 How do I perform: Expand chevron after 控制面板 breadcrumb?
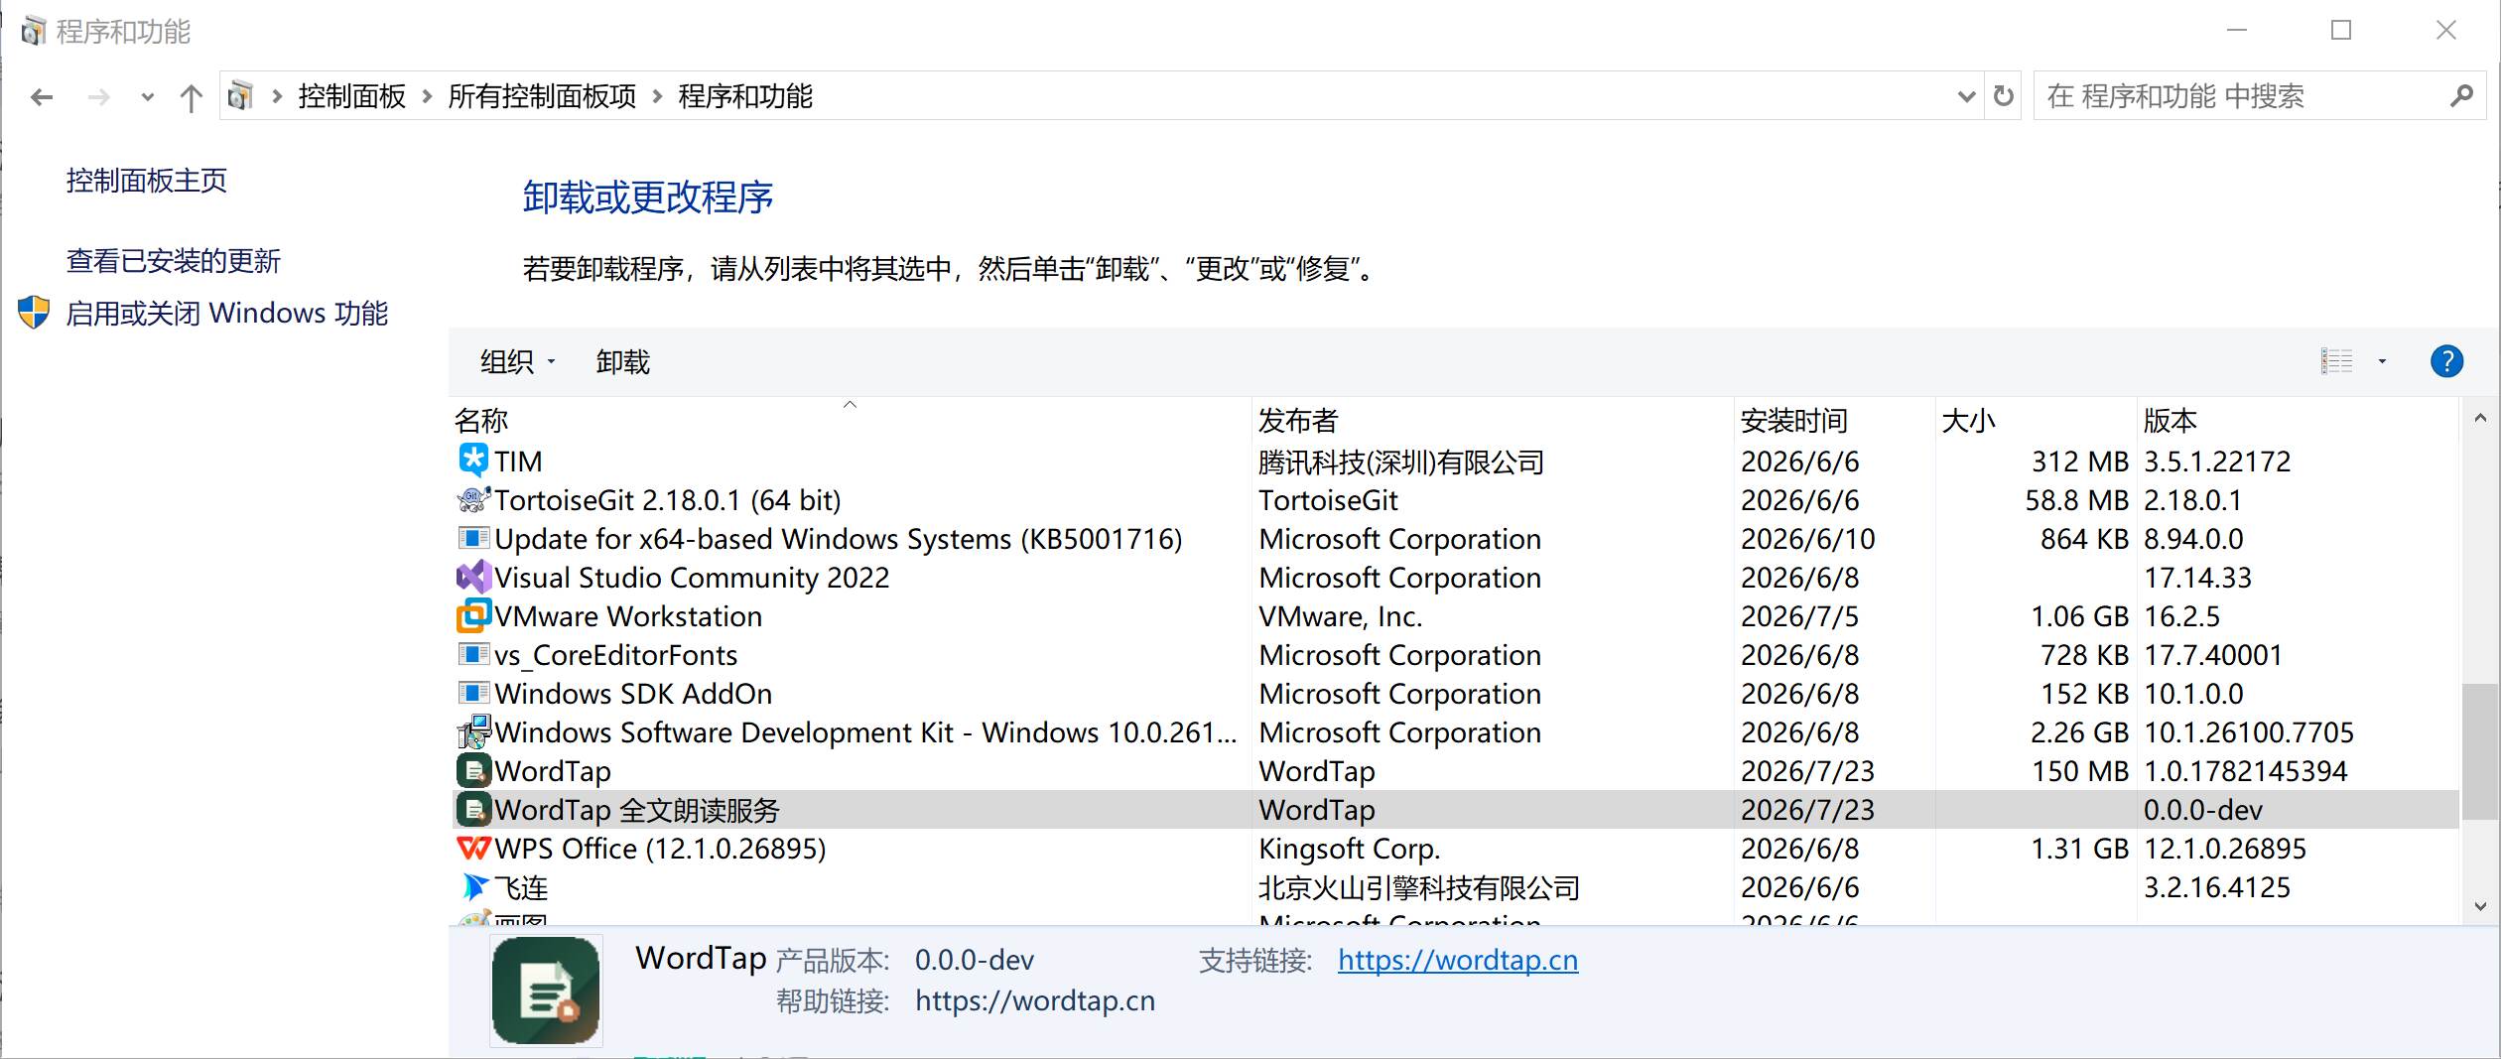click(x=427, y=96)
